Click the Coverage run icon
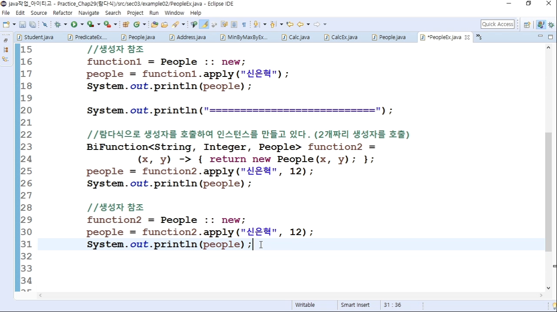The height and width of the screenshot is (312, 557). pos(90,24)
